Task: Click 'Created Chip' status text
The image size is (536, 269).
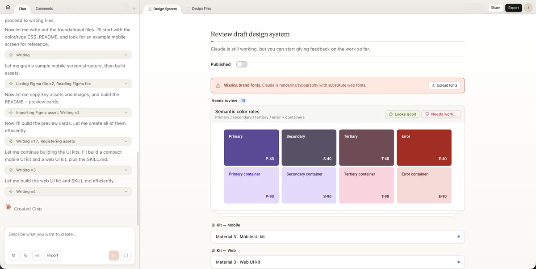Action: (28, 209)
